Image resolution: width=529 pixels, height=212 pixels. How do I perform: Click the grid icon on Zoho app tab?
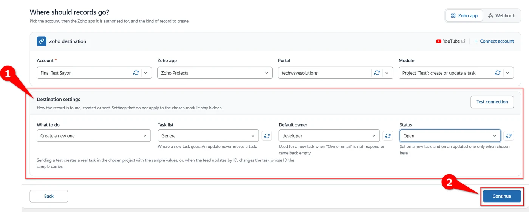click(x=453, y=16)
